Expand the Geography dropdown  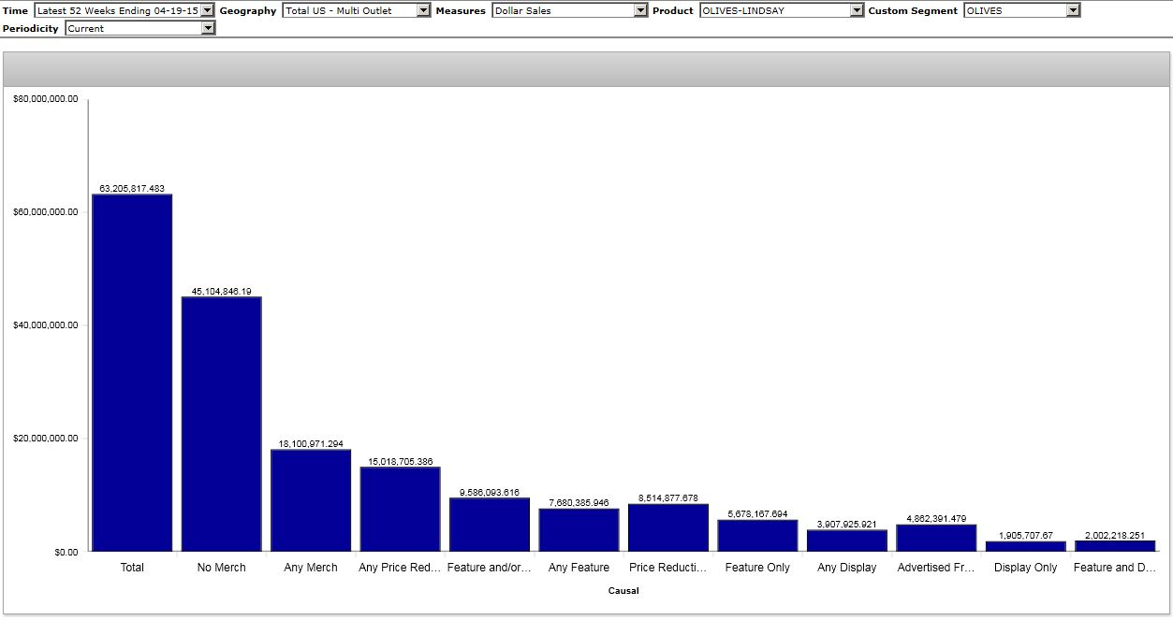(x=356, y=10)
